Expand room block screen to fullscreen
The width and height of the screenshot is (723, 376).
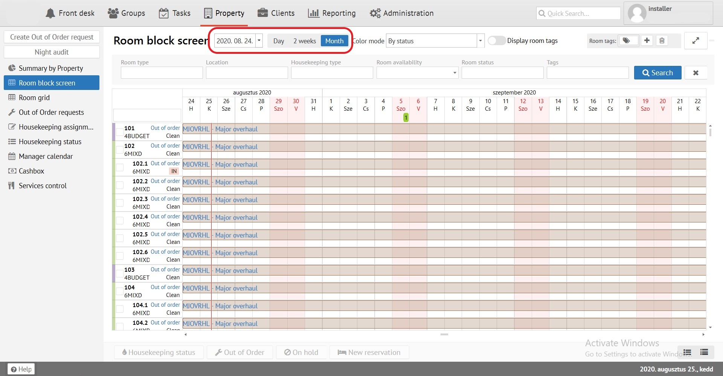click(696, 41)
